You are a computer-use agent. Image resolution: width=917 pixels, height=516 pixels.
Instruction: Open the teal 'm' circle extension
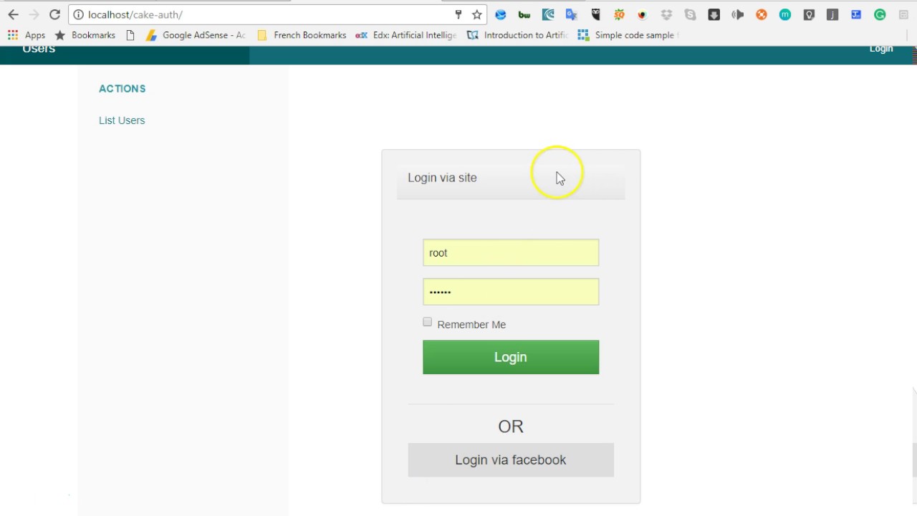point(785,14)
